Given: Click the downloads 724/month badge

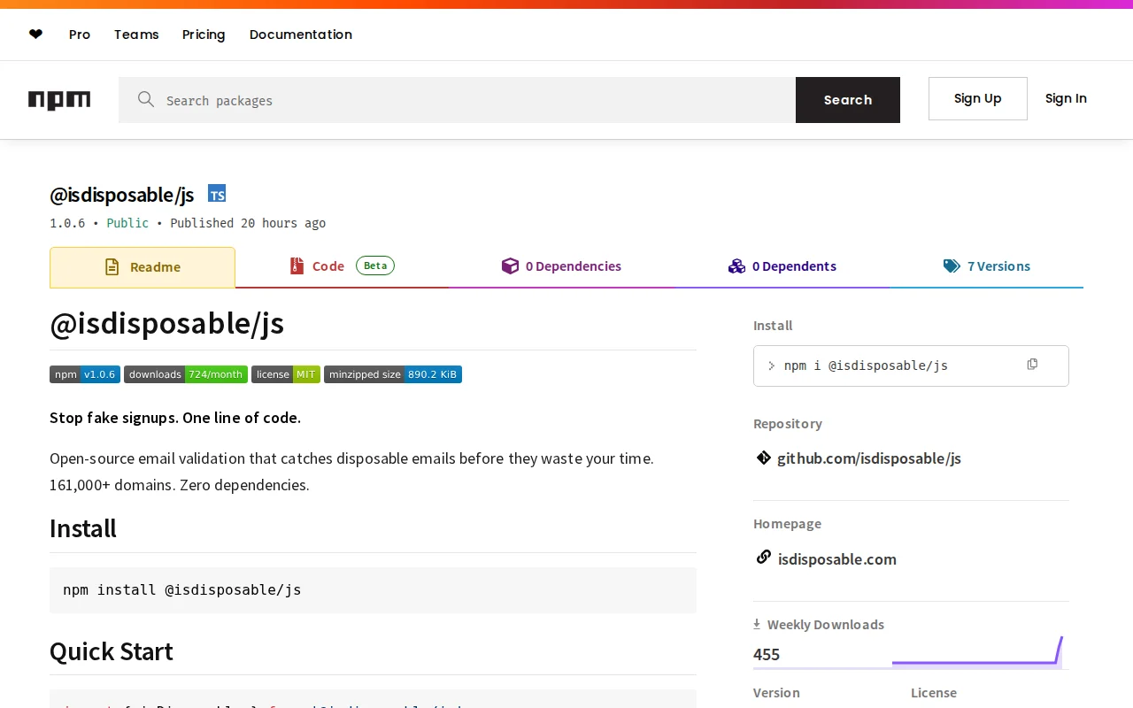Looking at the screenshot, I should (186, 374).
